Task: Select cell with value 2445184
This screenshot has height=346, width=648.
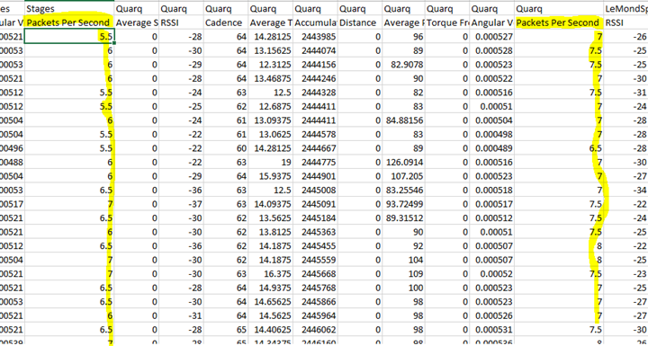Action: click(315, 218)
